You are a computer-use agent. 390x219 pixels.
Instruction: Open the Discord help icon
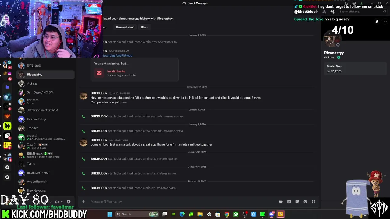tap(354, 3)
